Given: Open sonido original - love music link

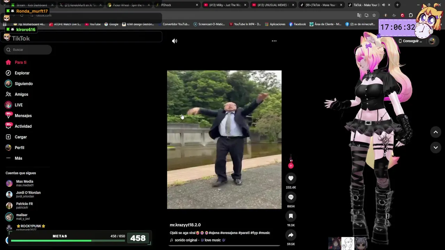Looking at the screenshot, I should pyautogui.click(x=198, y=240).
